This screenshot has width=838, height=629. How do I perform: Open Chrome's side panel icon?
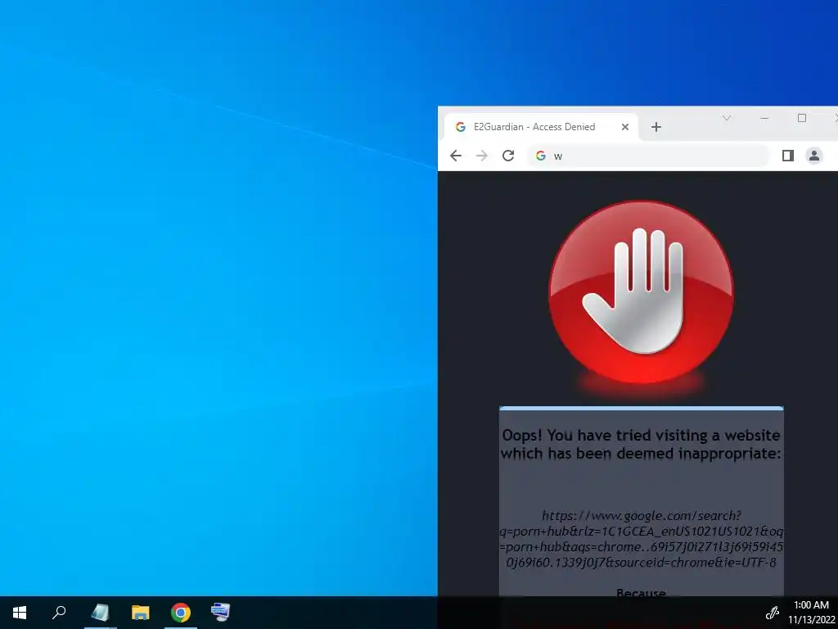(x=788, y=156)
